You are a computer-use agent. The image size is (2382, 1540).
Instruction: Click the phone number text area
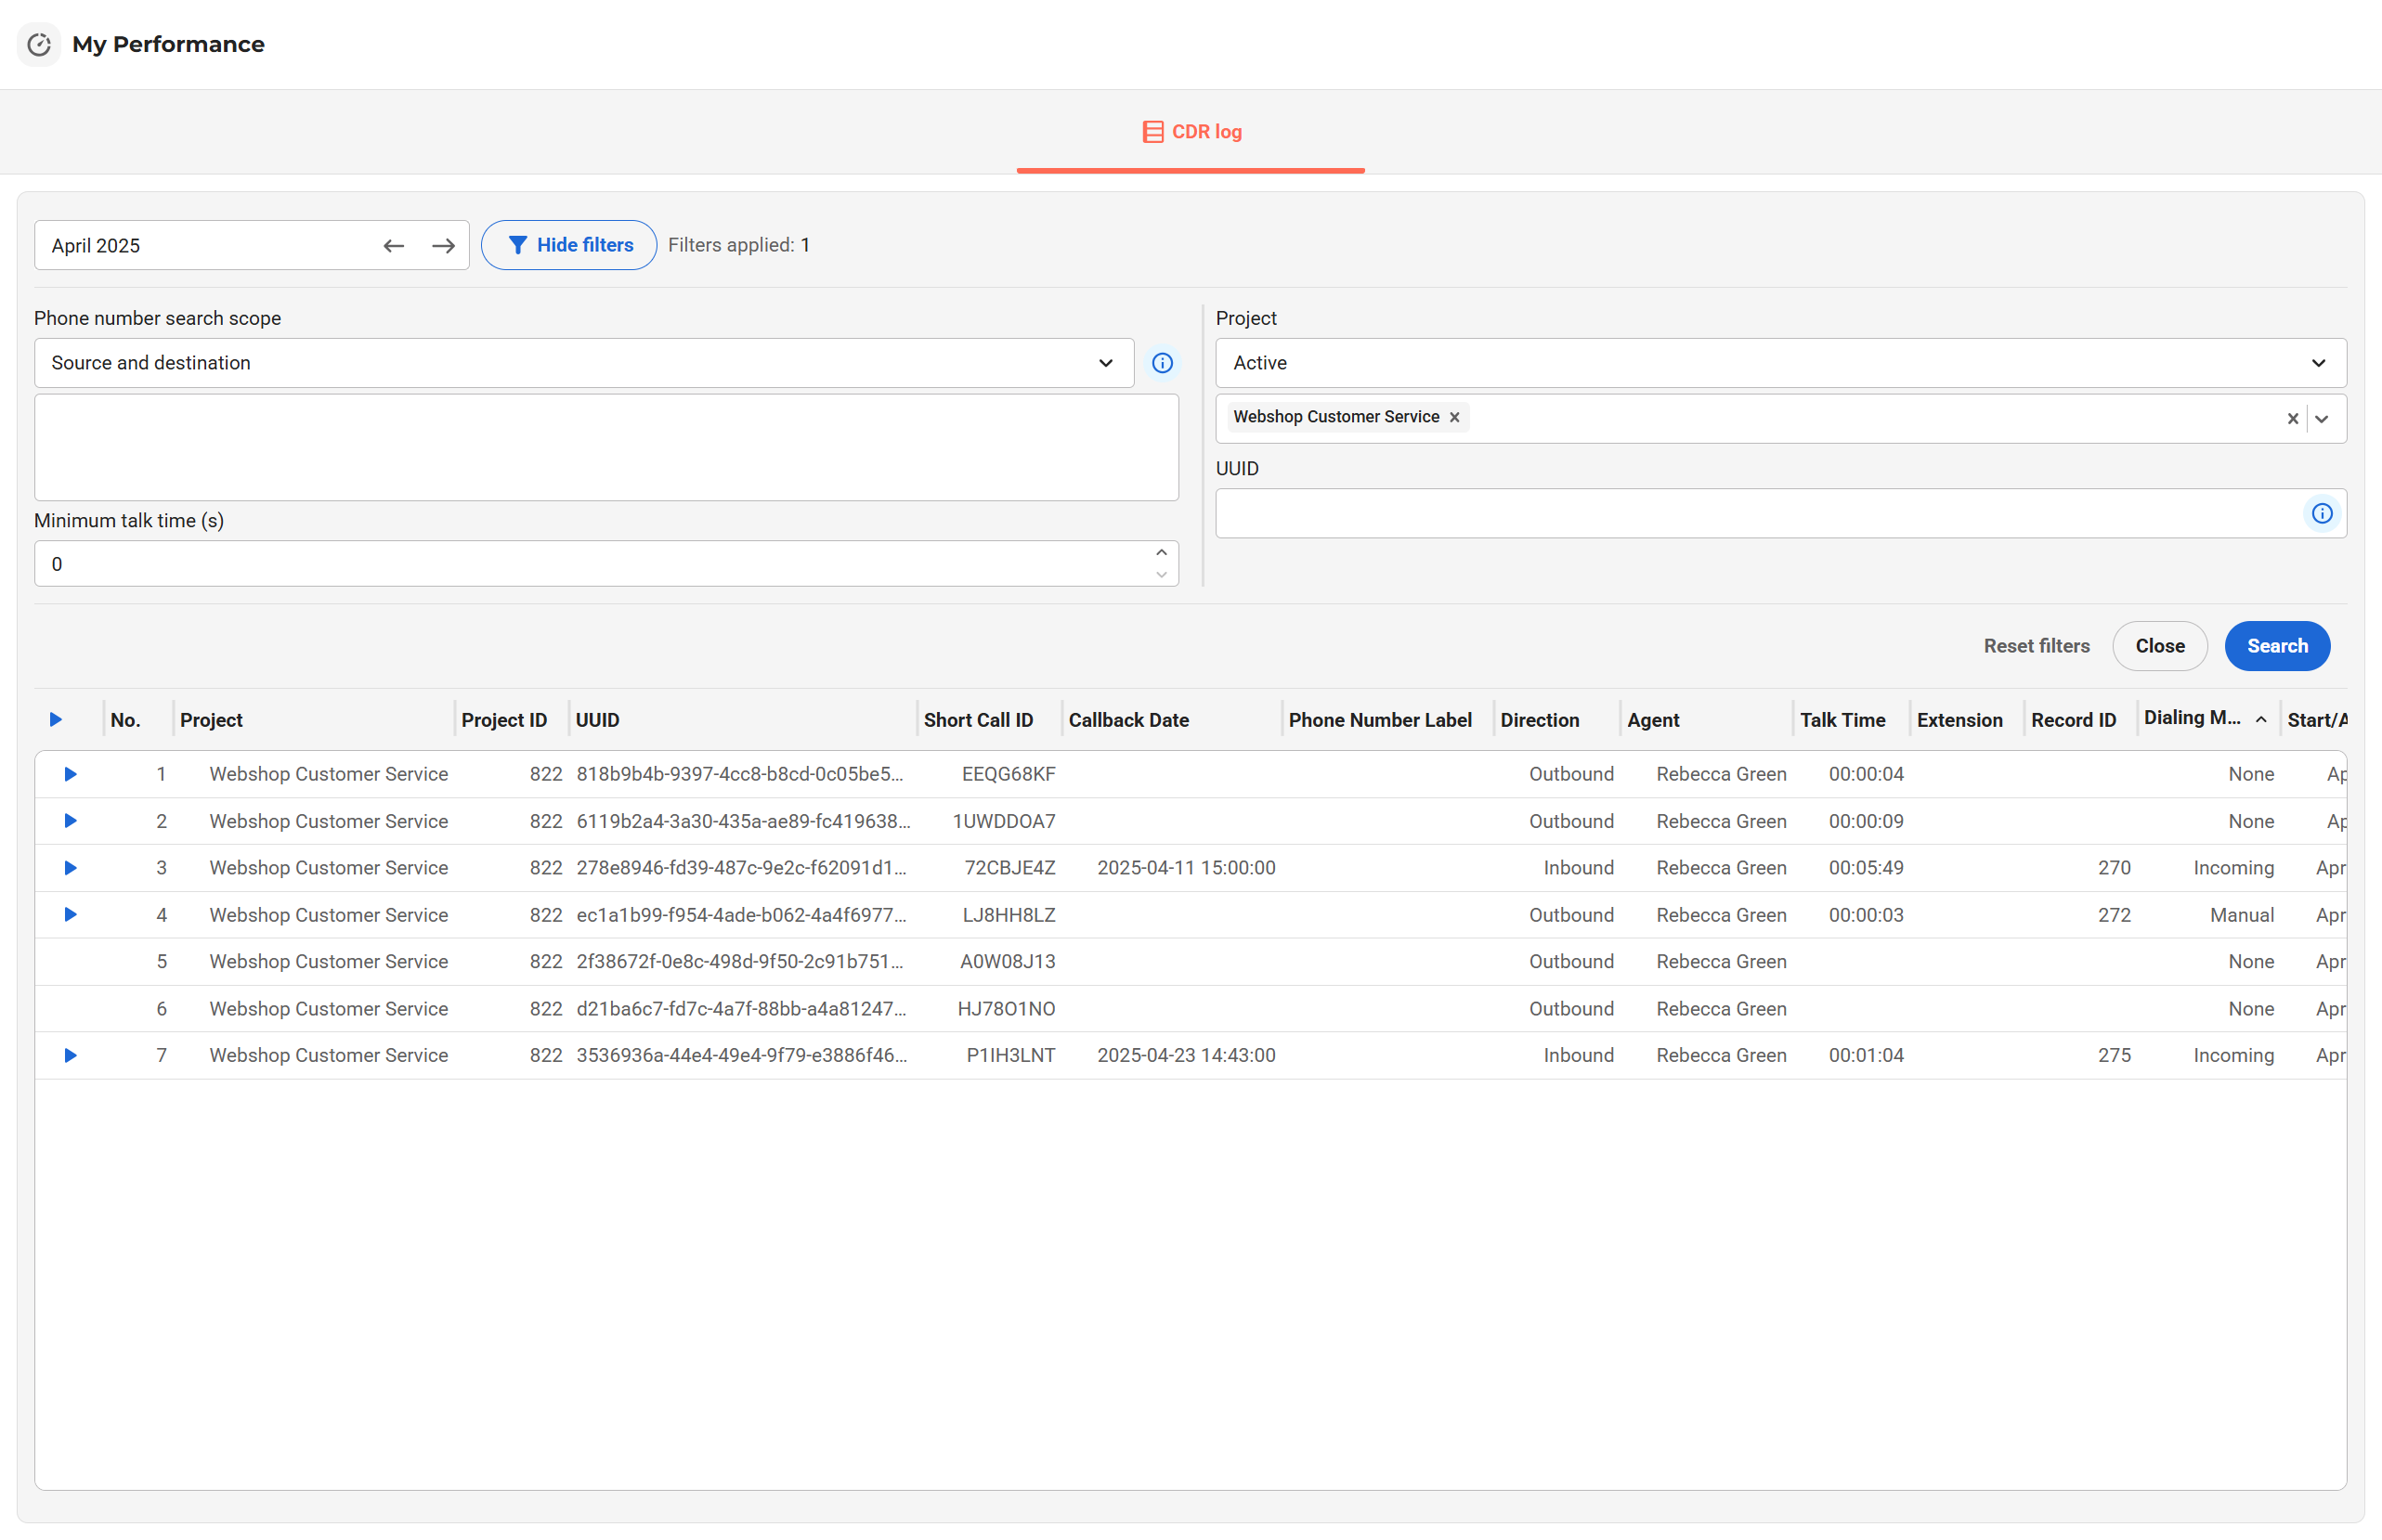[606, 447]
